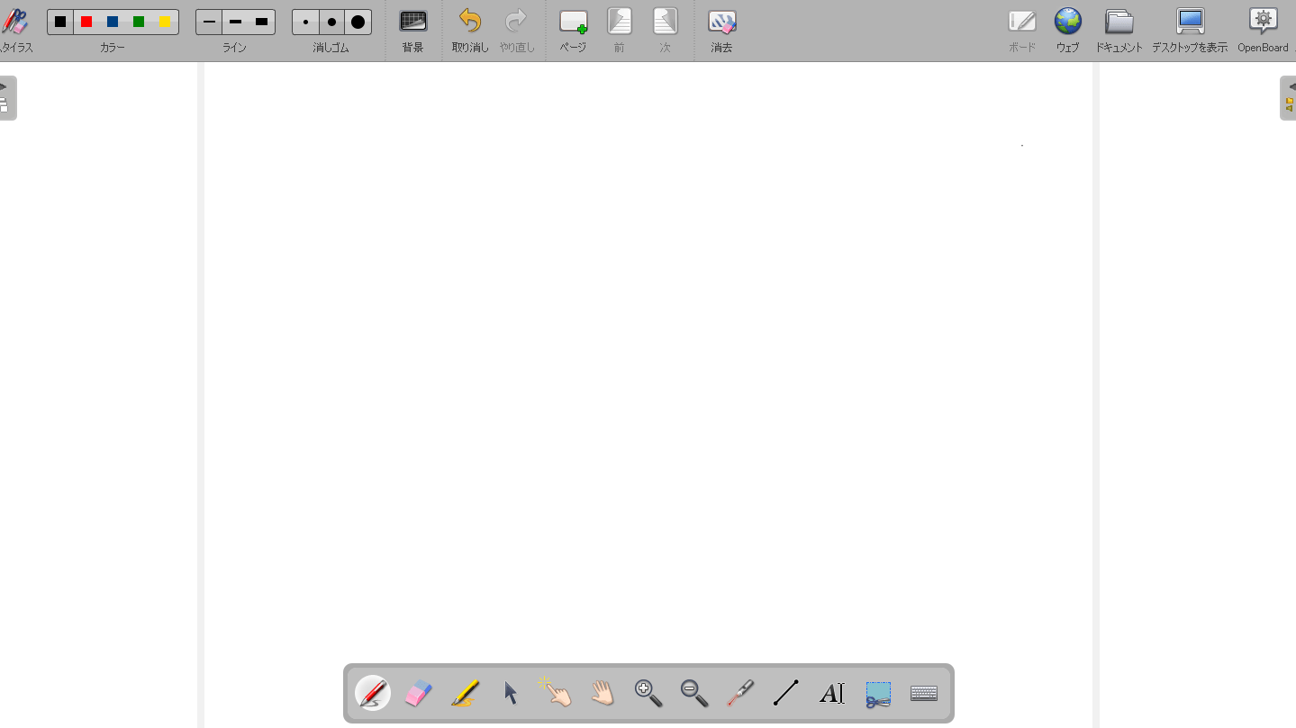The image size is (1296, 728).
Task: Select the medium line width
Action: tap(235, 22)
